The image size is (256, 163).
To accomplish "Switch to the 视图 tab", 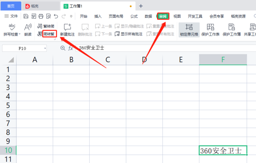I will pos(177,16).
